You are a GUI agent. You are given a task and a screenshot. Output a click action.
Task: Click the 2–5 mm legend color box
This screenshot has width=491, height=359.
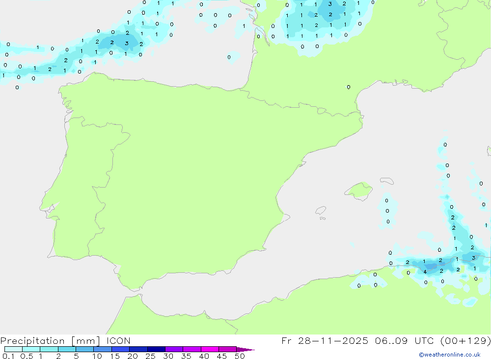coord(67,349)
